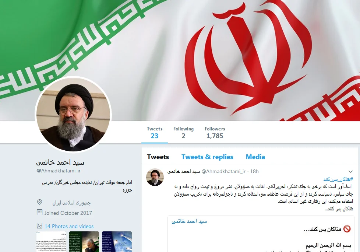Click the photos and videos picture icon

39,226
